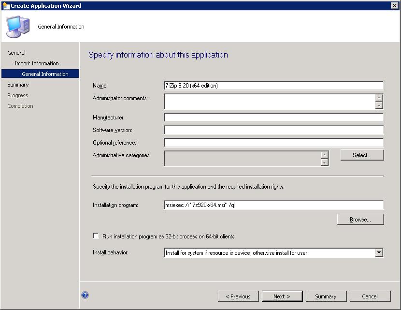
Task: Select Import Information step in sidebar
Action: 37,63
